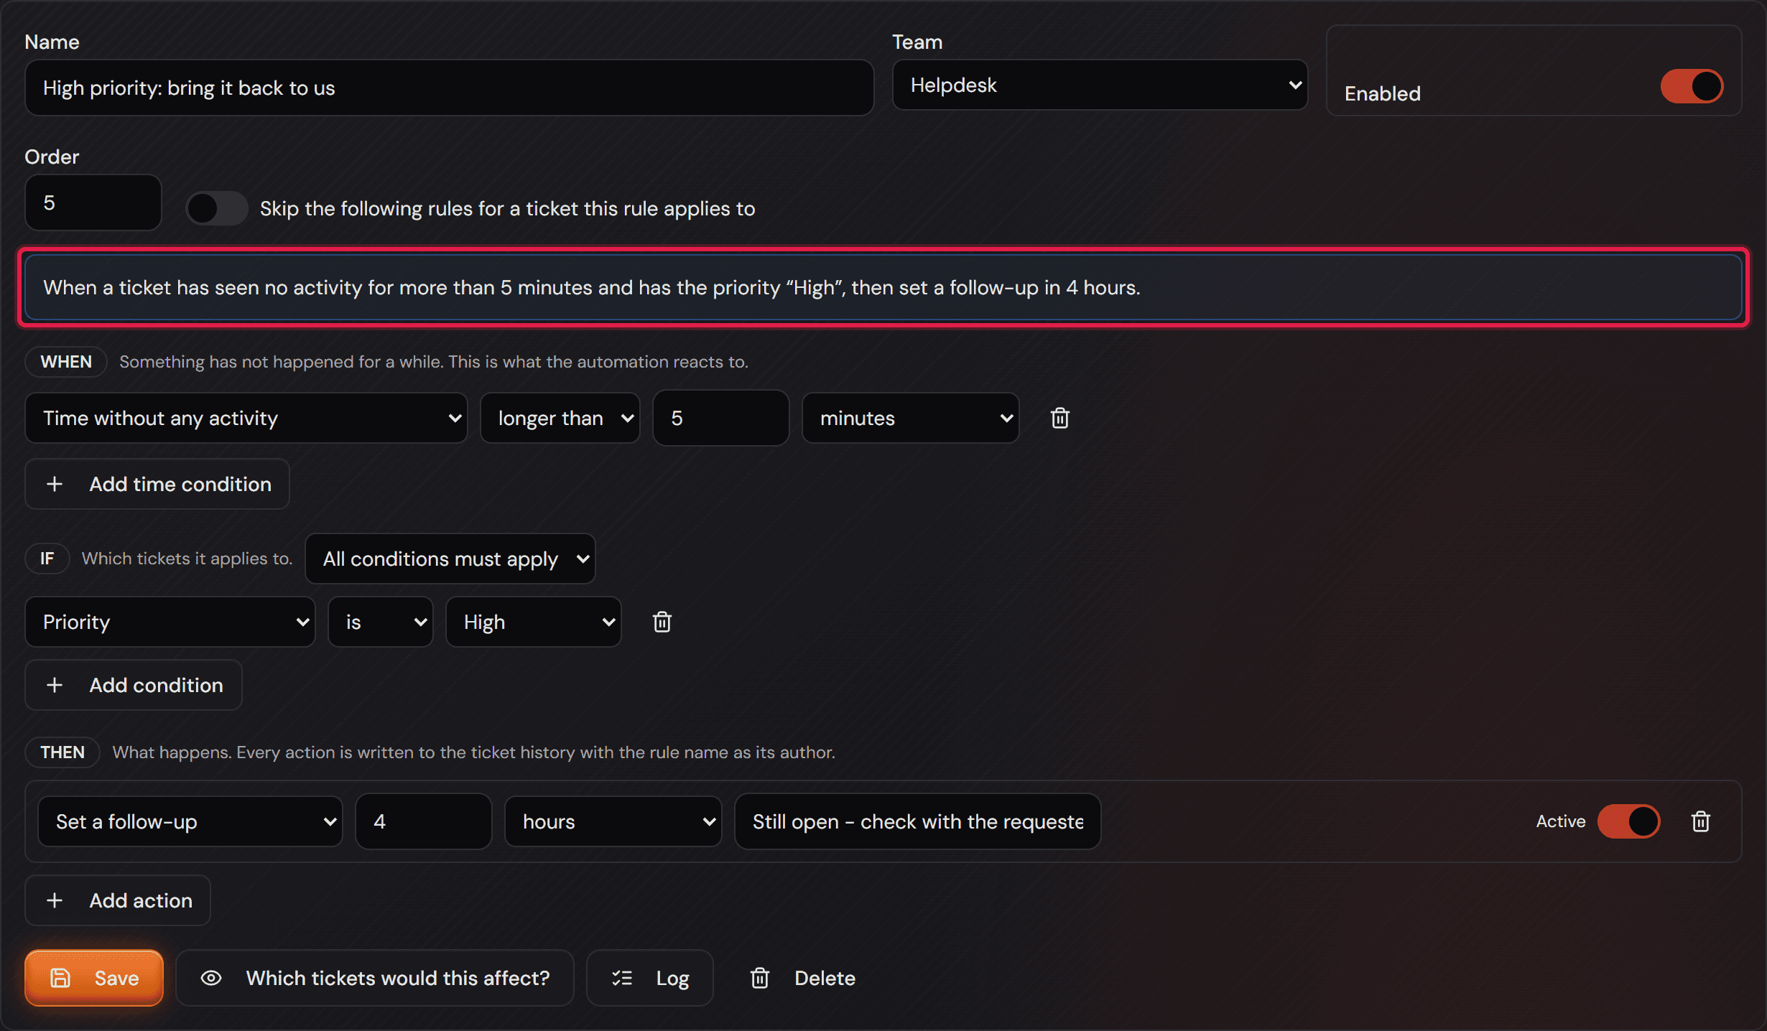Click the Active label text
The width and height of the screenshot is (1767, 1031).
point(1560,821)
